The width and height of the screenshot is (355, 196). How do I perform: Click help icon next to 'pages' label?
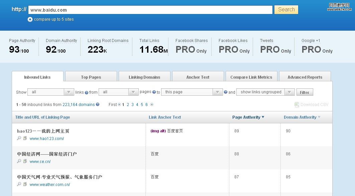point(154,92)
